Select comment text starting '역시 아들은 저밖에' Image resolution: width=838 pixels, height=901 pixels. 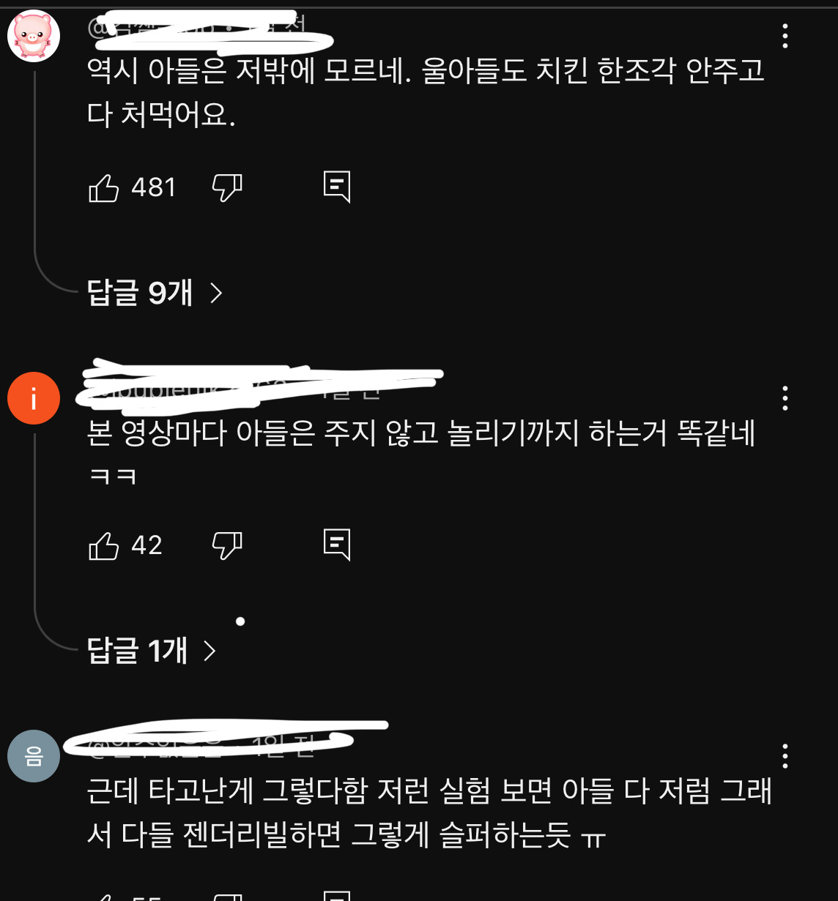[x=426, y=92]
